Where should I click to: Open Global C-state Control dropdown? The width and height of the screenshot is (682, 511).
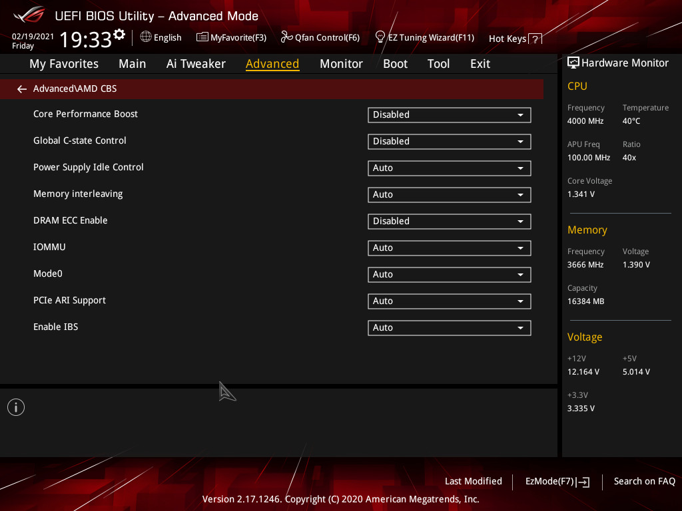(x=450, y=142)
